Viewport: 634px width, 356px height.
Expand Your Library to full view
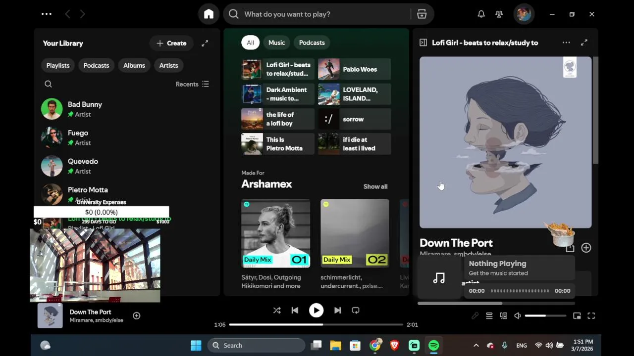205,43
